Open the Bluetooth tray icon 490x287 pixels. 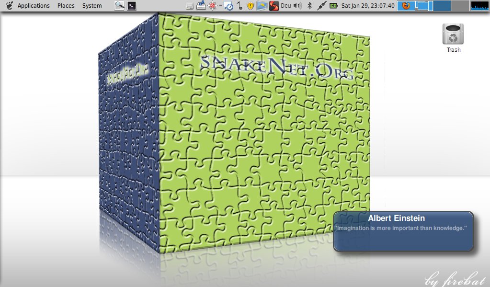[309, 6]
